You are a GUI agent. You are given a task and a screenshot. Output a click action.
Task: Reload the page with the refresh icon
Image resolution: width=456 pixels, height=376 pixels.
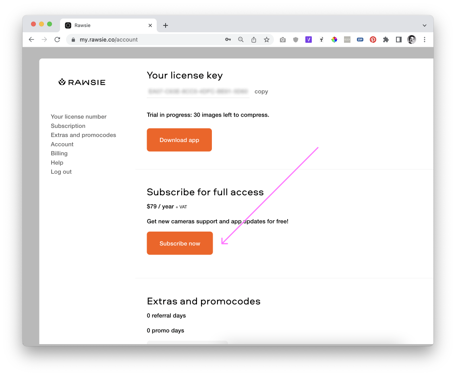[x=57, y=40]
